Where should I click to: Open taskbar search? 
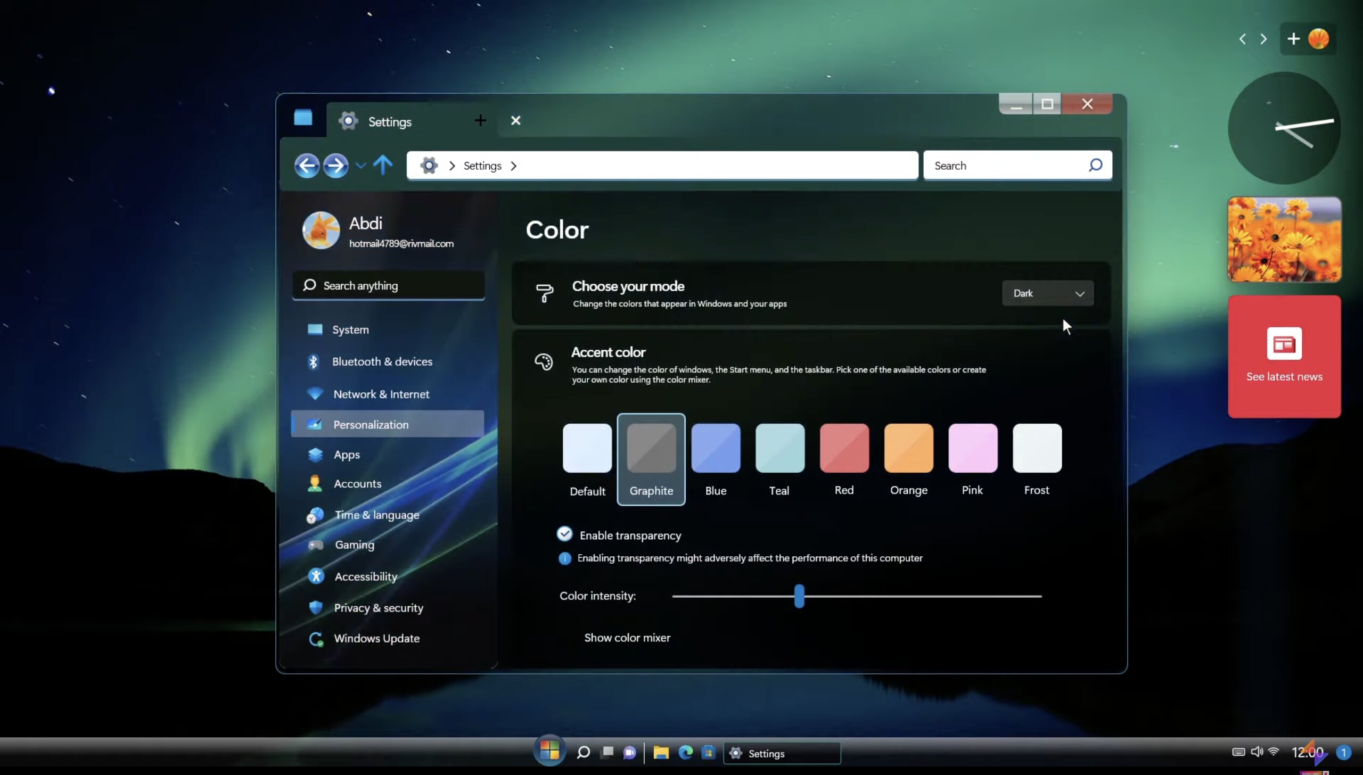coord(583,752)
